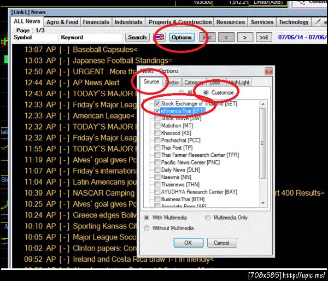Check Daily News [DLN] source
The height and width of the screenshot is (281, 328).
(x=157, y=169)
